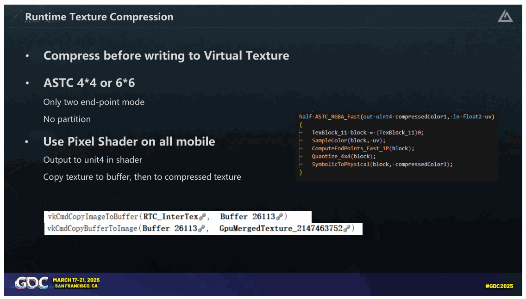Click the SAN FRANCISCO, CA footer text
The image size is (526, 299).
(x=76, y=286)
